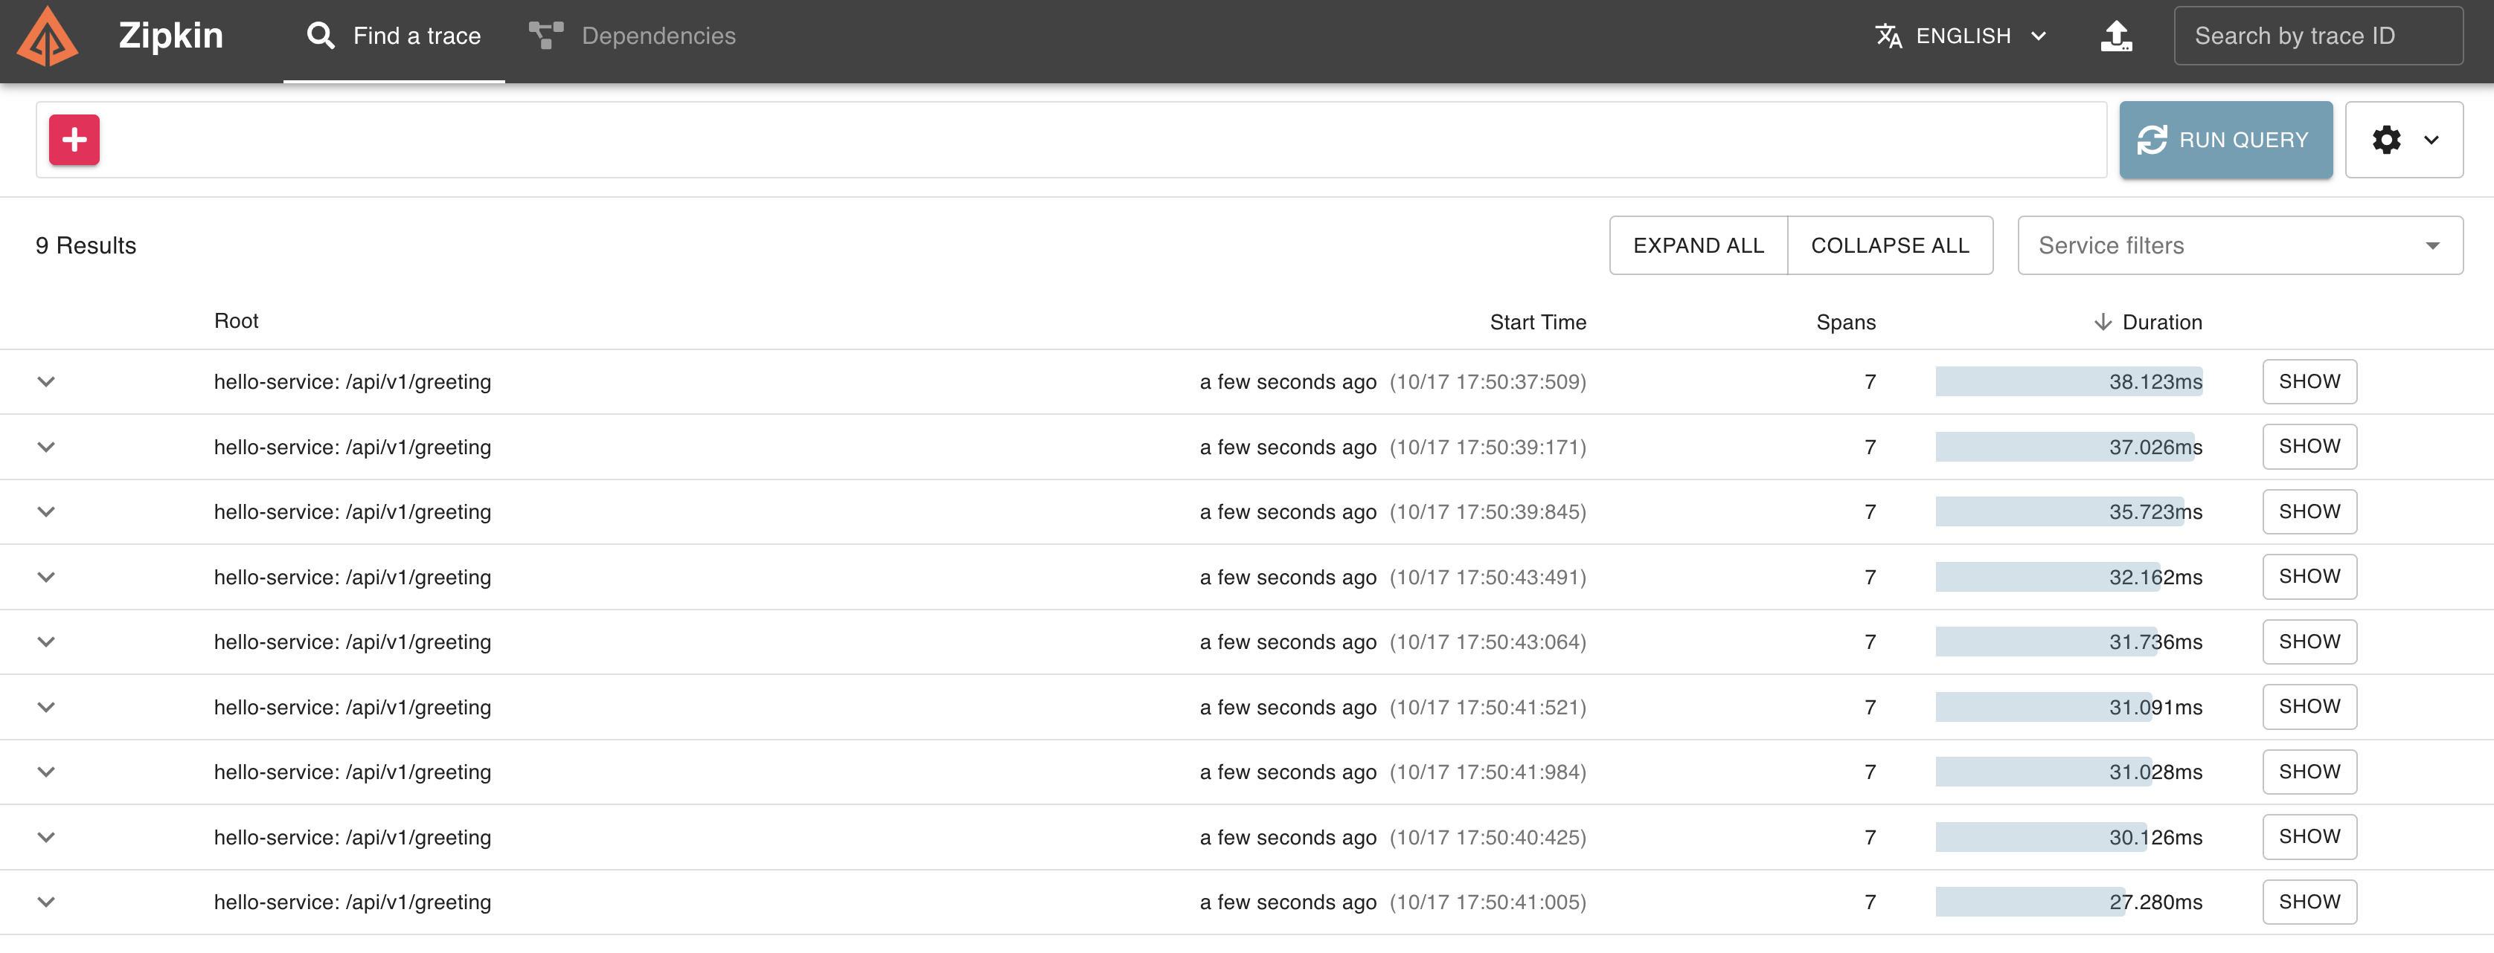
Task: Click the COLLAPSE ALL button
Action: click(1889, 246)
